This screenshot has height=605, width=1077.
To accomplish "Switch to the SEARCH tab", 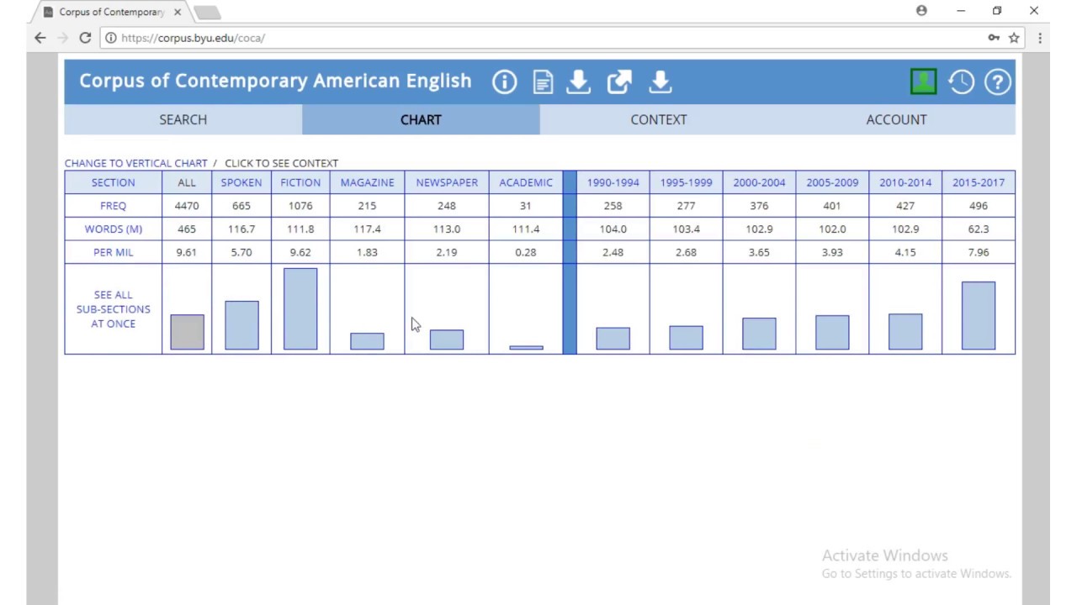I will pyautogui.click(x=183, y=119).
